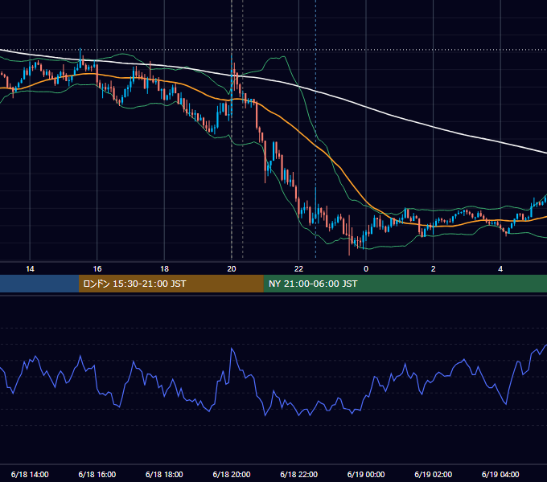Click the '6/19 02:00' date label
Screen dimensions: 547x482
point(434,474)
